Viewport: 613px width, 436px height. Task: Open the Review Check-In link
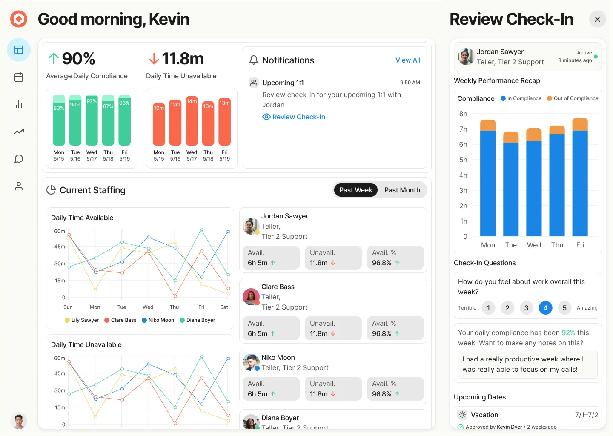pos(298,117)
